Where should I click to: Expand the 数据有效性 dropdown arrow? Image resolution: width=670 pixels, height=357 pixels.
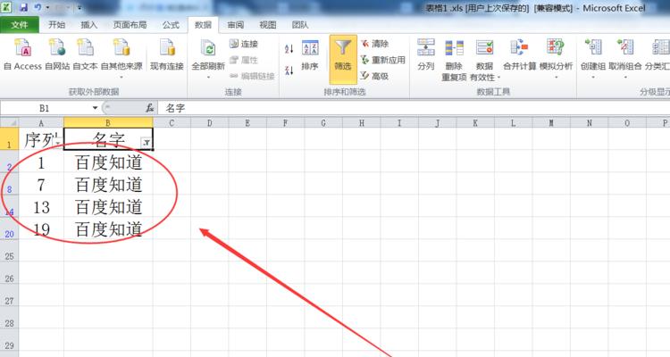tap(498, 78)
